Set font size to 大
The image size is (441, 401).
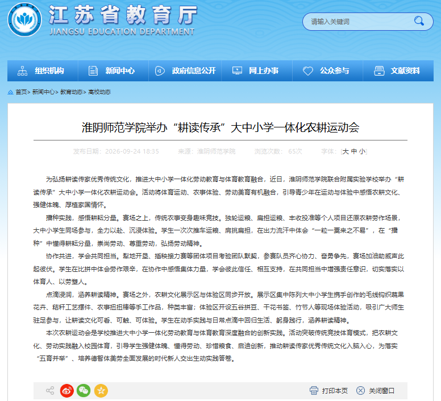(346, 151)
